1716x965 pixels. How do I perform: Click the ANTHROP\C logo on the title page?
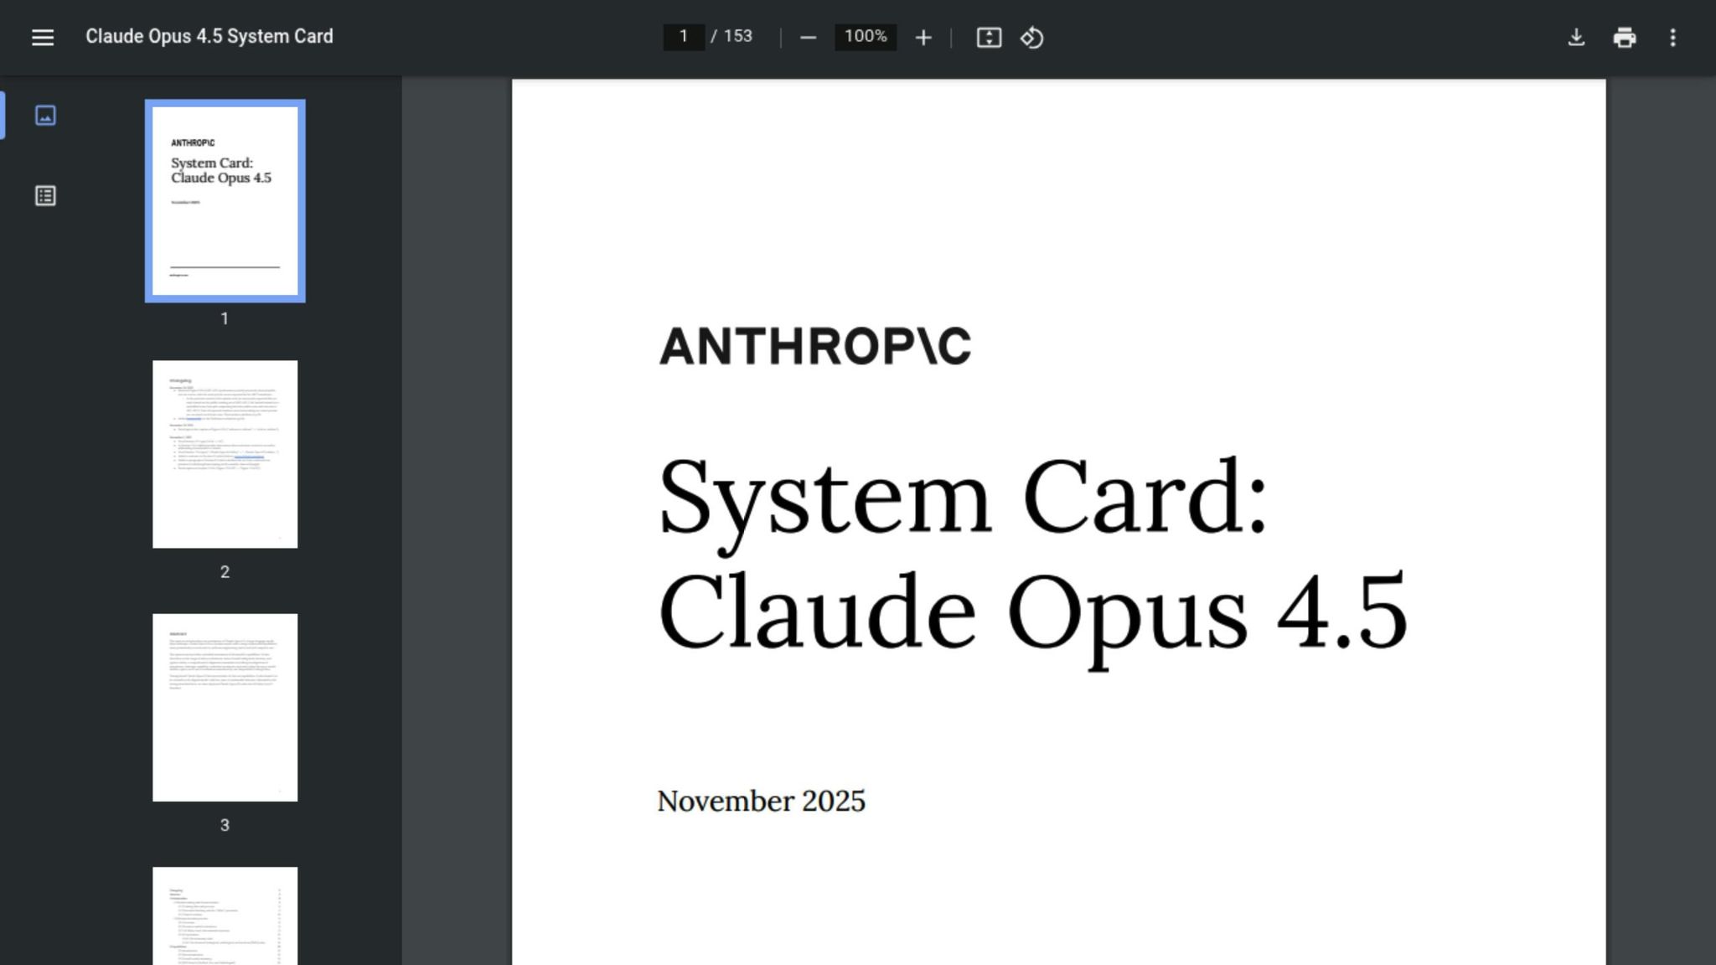(814, 345)
